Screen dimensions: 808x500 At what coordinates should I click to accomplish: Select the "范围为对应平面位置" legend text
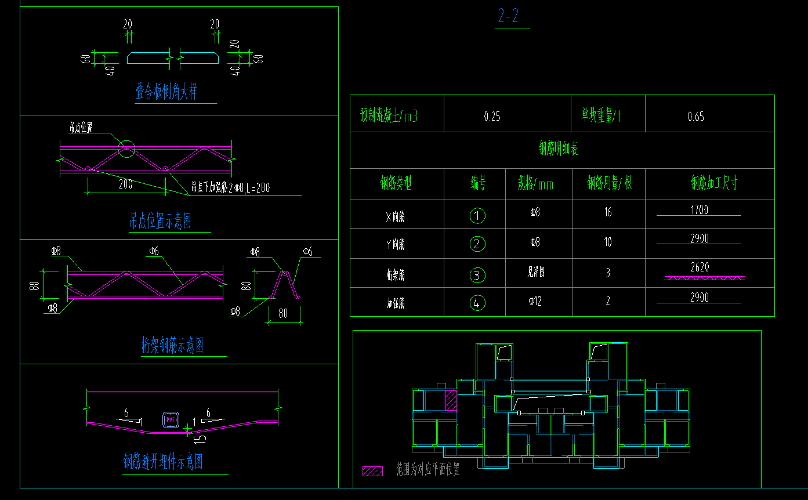[x=428, y=470]
